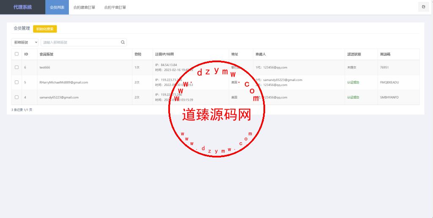Click ID 6 cell
This screenshot has width=433, height=218.
point(25,67)
